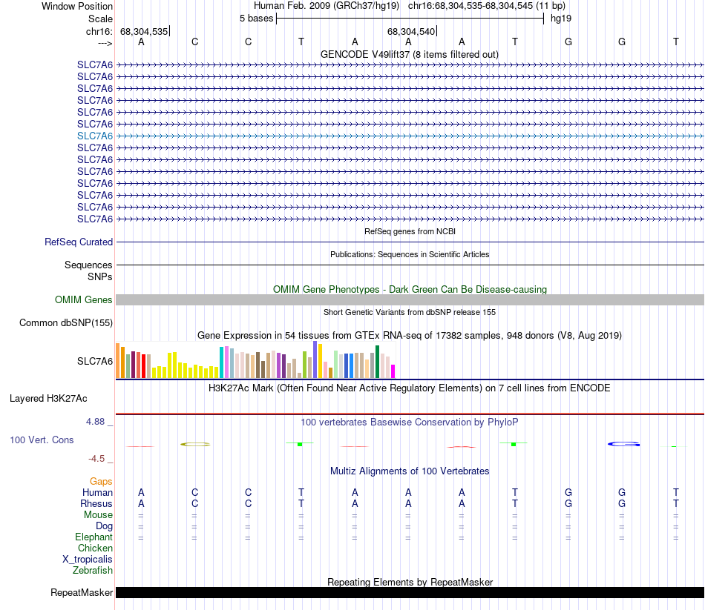The image size is (705, 610).
Task: Click 'Multiz Alignments of 100 Vertebrates' title
Action: (410, 471)
